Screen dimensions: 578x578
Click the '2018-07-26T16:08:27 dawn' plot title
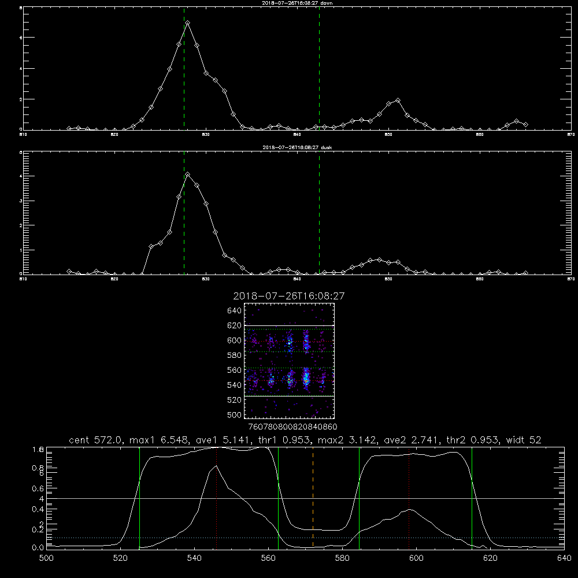coord(297,3)
